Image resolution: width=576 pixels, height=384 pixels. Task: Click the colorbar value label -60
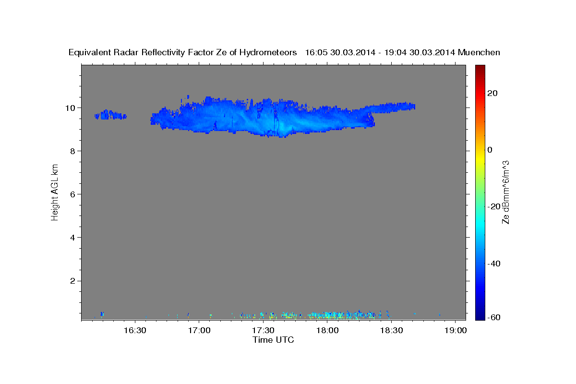(494, 318)
